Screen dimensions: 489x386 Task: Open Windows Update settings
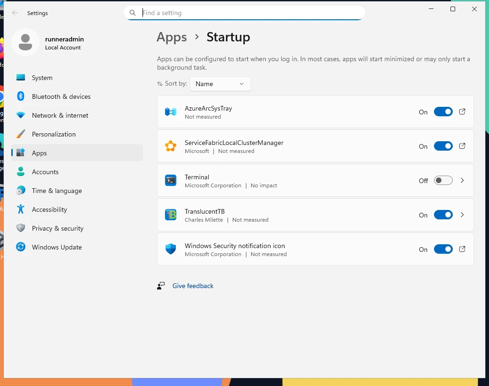click(x=77, y=247)
